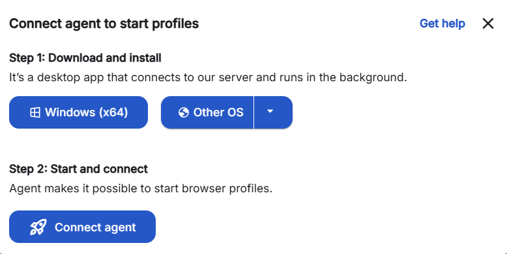Click the rocket icon on Connect agent
Image resolution: width=507 pixels, height=254 pixels.
pos(38,227)
